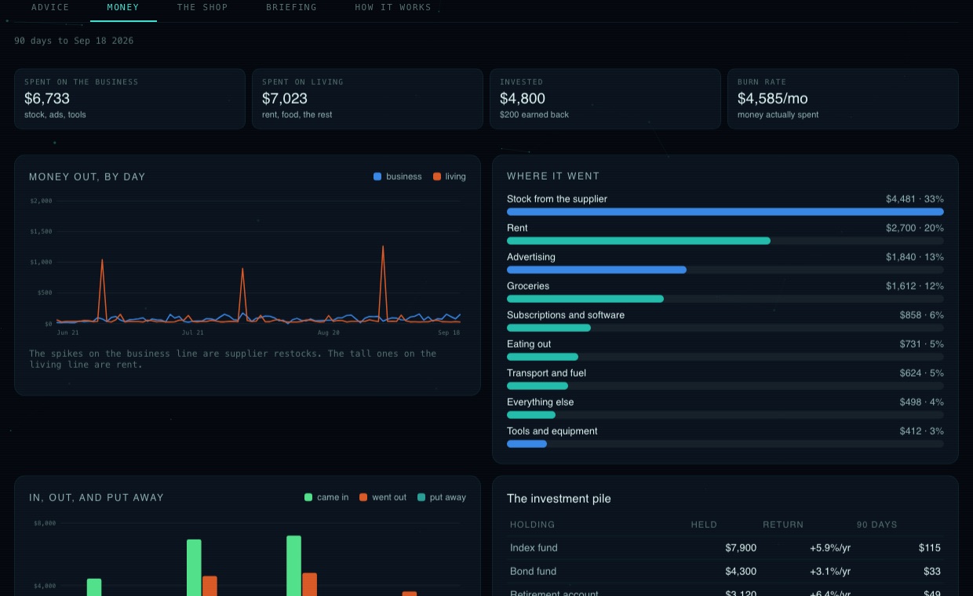Click the Rent progress bar

coord(725,241)
